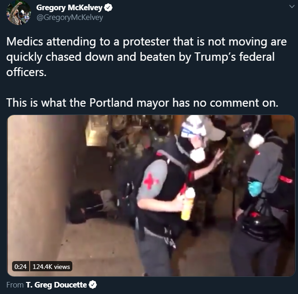Click the verified badge beside Gregory McKelvey

pyautogui.click(x=108, y=8)
